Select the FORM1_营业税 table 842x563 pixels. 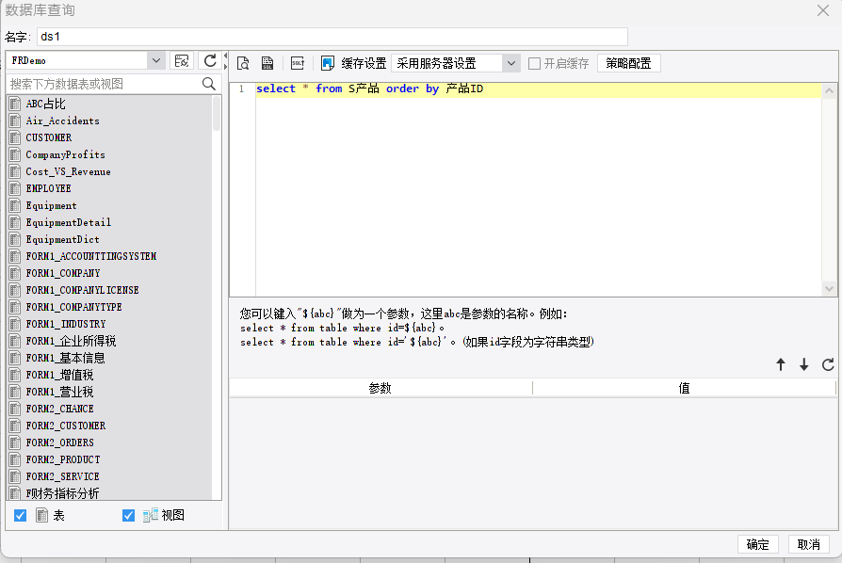pos(59,392)
